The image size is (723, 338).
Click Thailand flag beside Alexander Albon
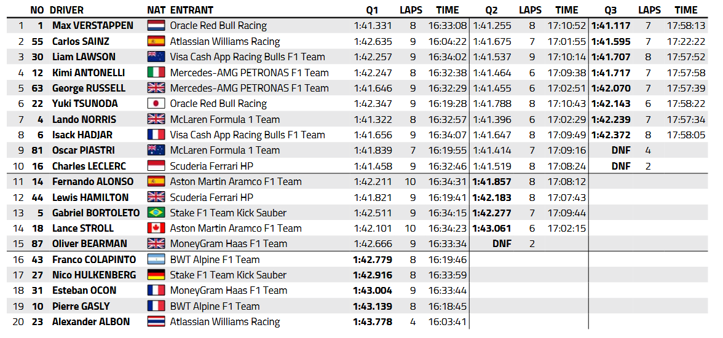coord(157,322)
